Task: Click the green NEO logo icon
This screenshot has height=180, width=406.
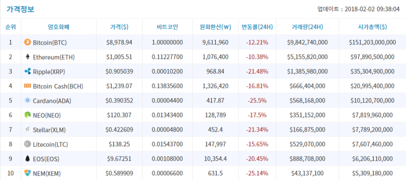Action: (x=27, y=115)
